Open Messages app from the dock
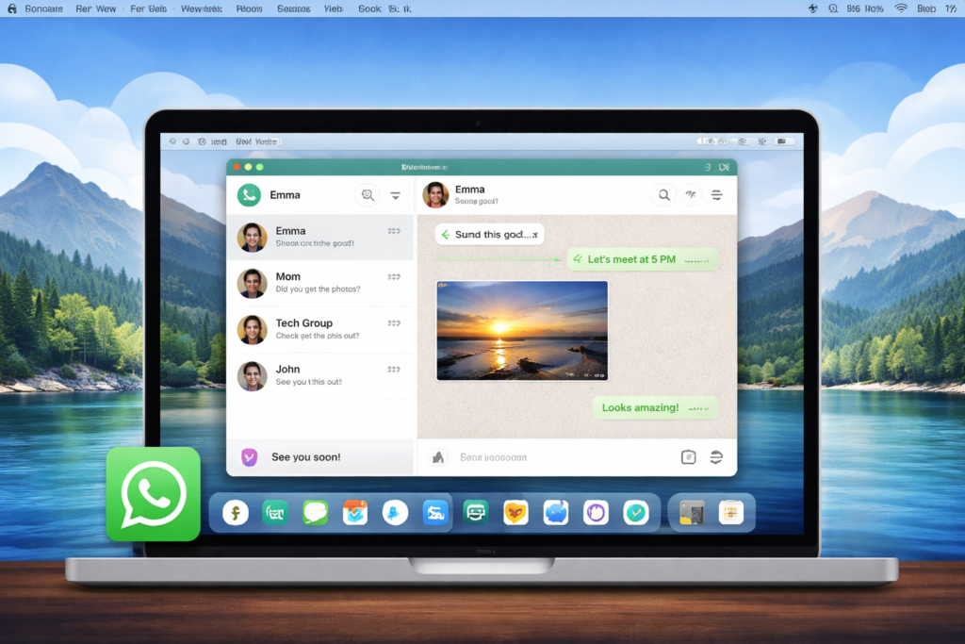Image resolution: width=965 pixels, height=644 pixels. pos(316,512)
